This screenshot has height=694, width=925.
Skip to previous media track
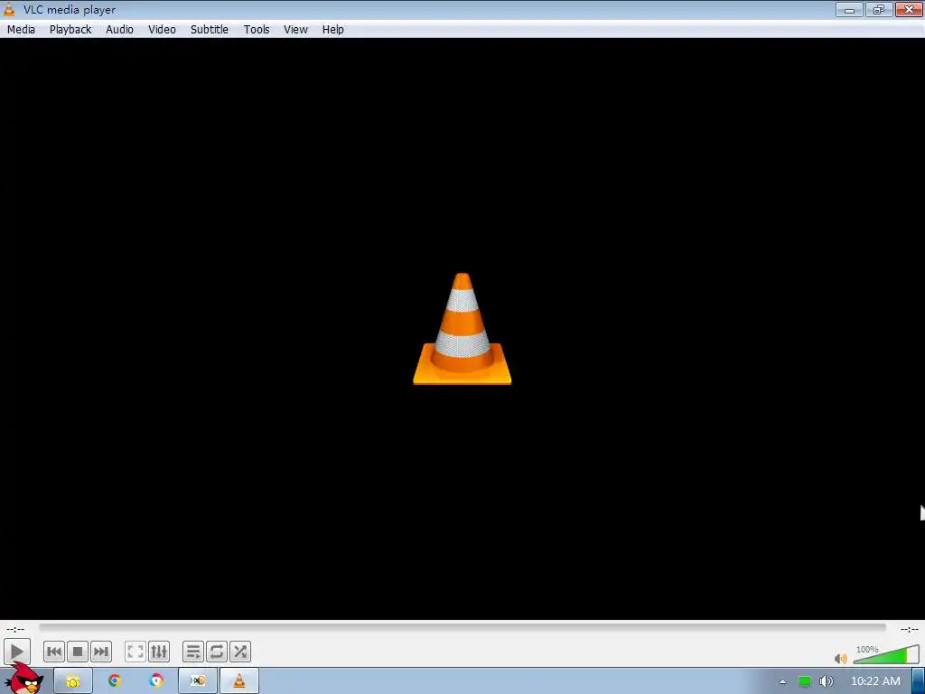tap(53, 652)
